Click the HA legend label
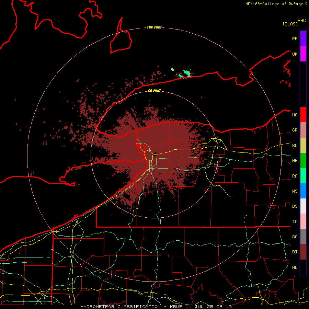Image resolution: width=309 pixels, height=309 pixels. [295, 115]
